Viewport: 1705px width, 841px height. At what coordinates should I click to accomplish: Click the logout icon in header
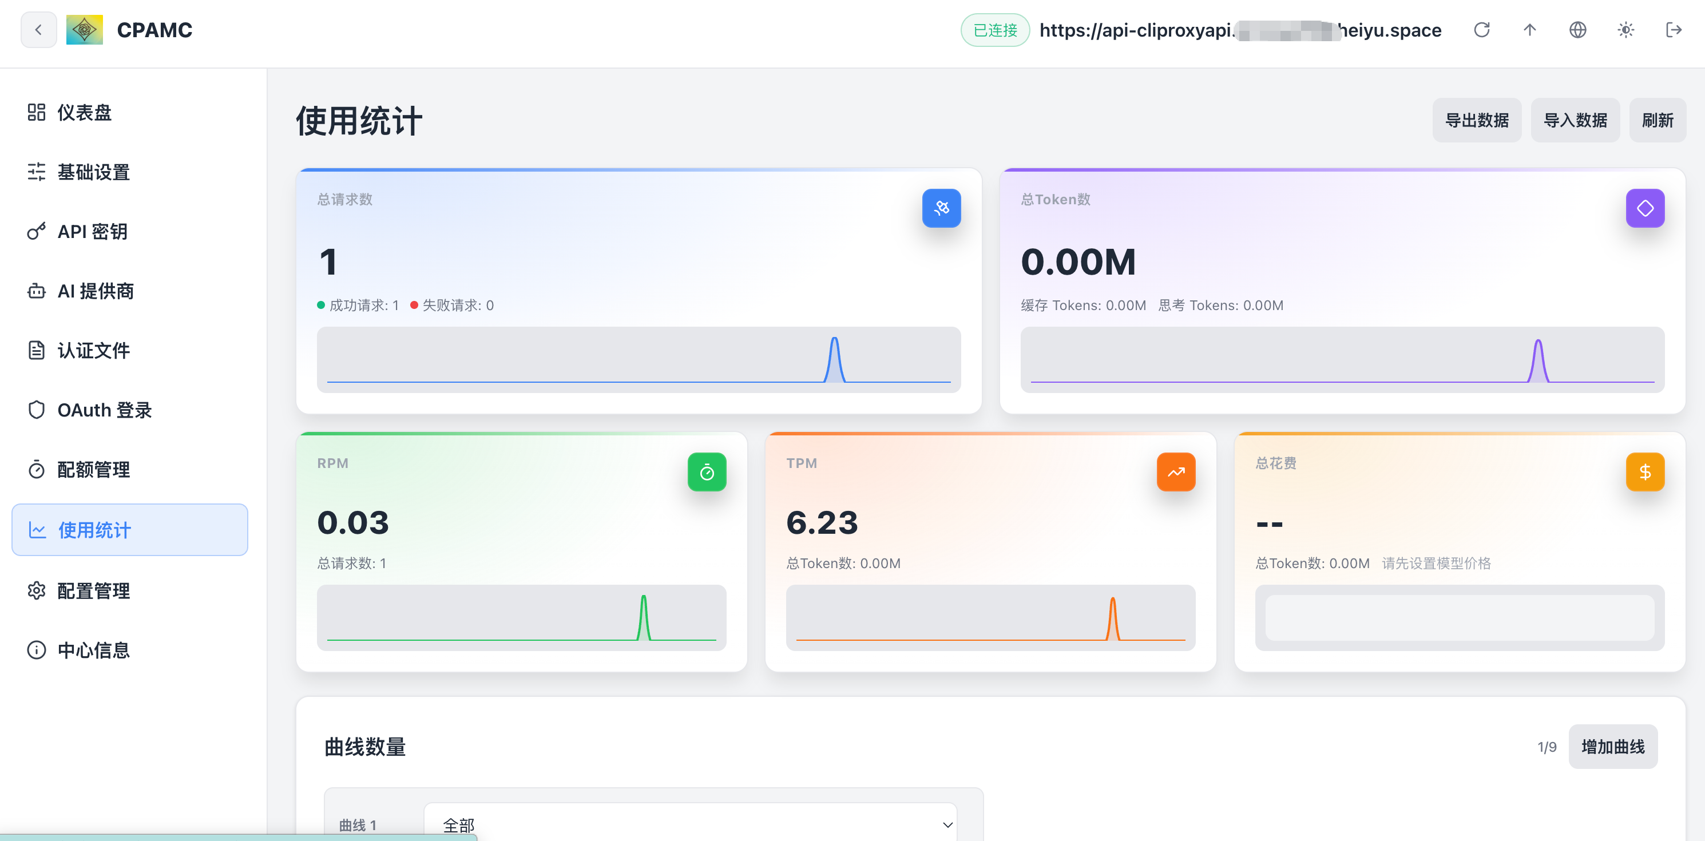coord(1674,30)
